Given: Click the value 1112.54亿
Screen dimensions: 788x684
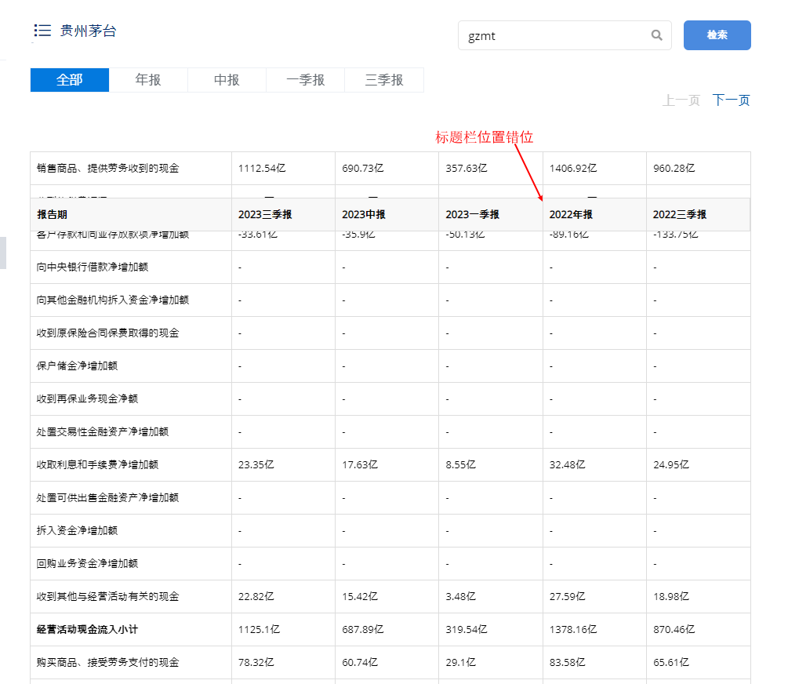Looking at the screenshot, I should (262, 169).
